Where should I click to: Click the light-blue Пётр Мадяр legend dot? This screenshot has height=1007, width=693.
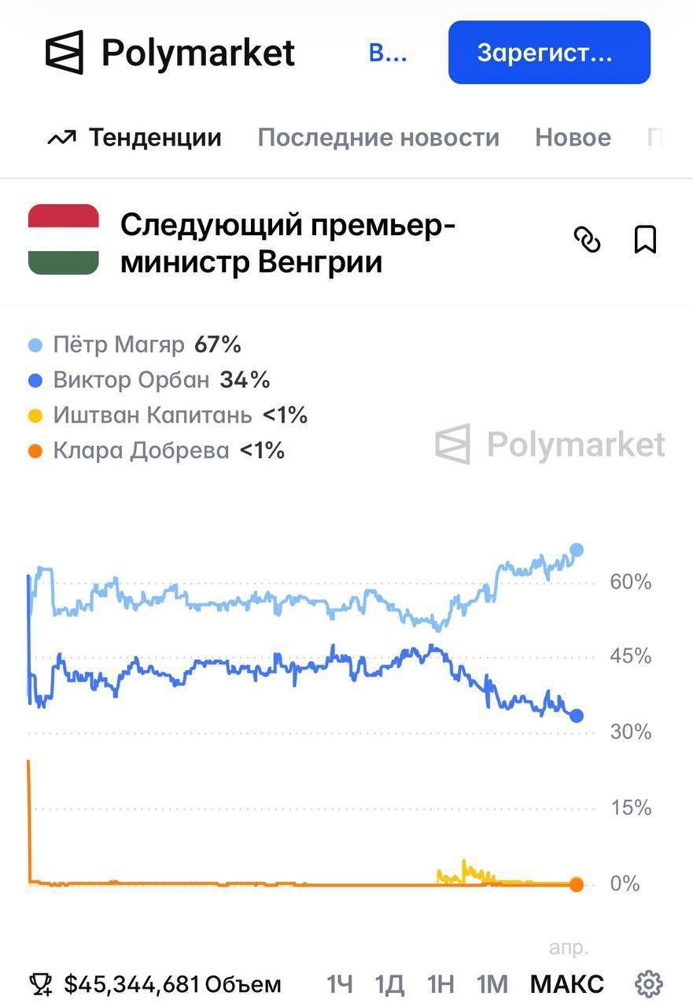coord(35,345)
